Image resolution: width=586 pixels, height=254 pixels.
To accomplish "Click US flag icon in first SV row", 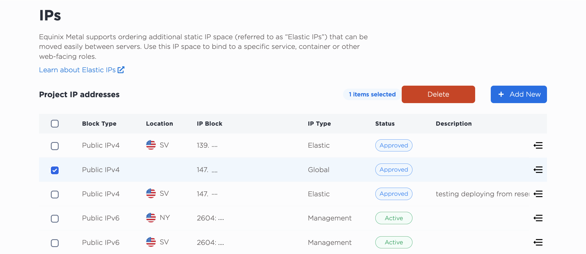I will pos(151,145).
